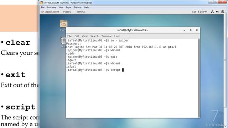This screenshot has height=128, width=228.
Task: Click the 'Last login' line in terminal
Action: pyautogui.click(x=121, y=47)
